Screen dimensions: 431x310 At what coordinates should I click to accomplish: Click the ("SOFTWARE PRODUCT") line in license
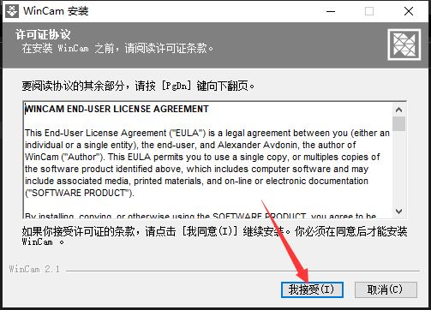pyautogui.click(x=80, y=193)
